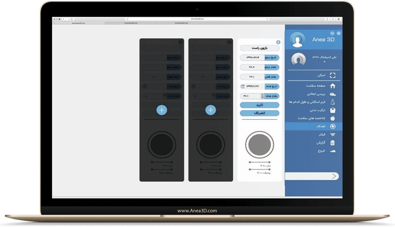This screenshot has width=395, height=227.
Task: Click the Anea 3D user avatar
Action: (297, 40)
